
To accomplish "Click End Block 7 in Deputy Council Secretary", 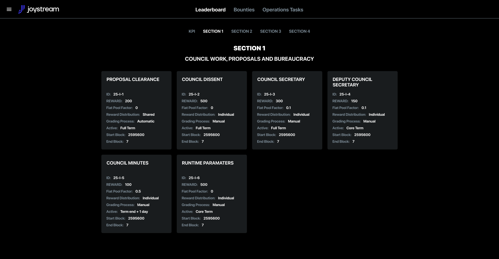I will tap(353, 141).
